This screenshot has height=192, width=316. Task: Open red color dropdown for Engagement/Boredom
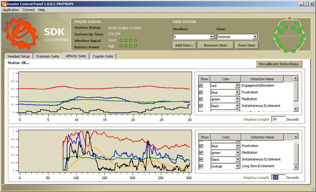[237, 85]
